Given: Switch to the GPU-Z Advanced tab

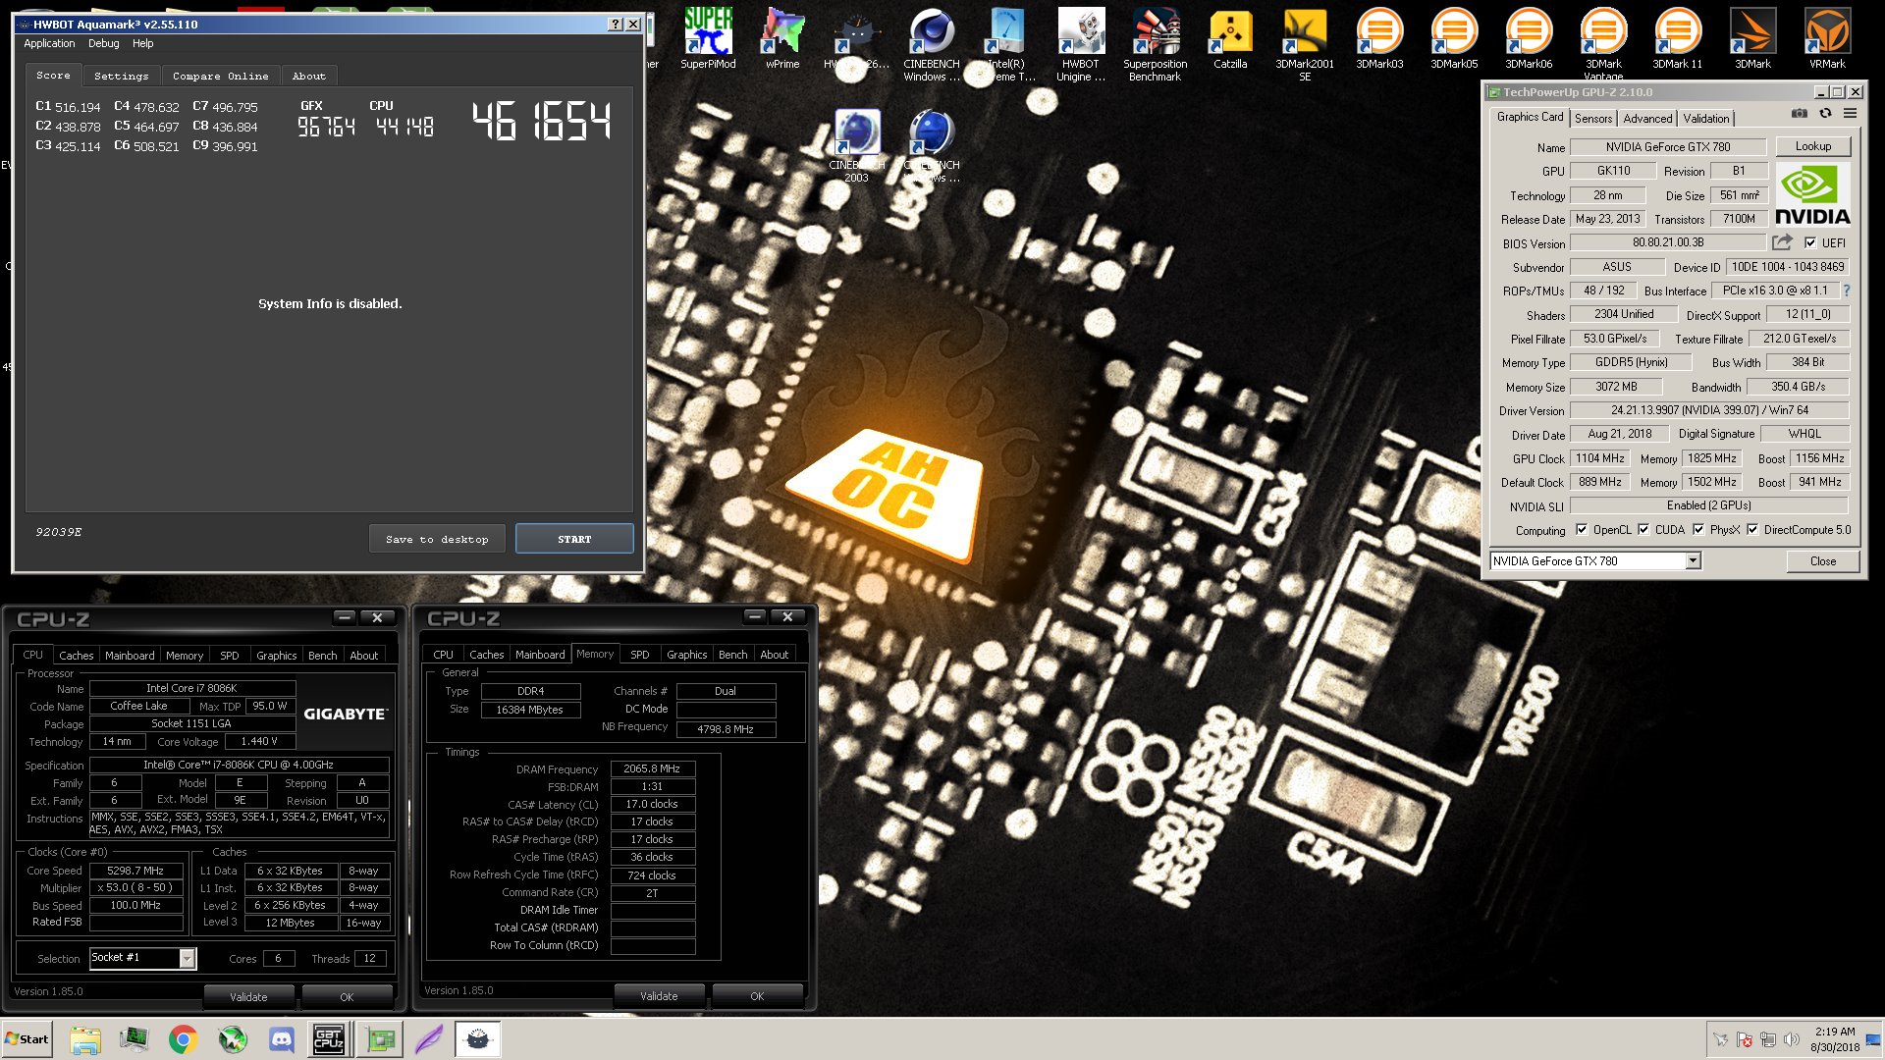Looking at the screenshot, I should point(1647,119).
